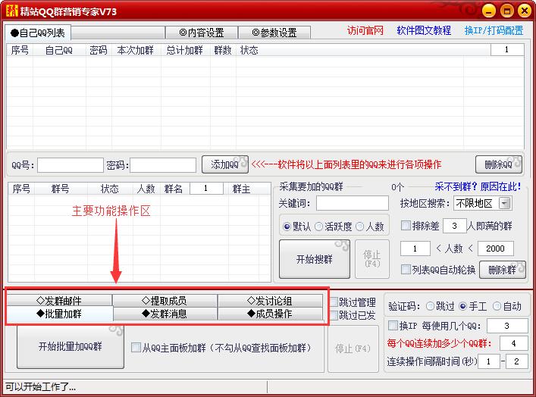Click the interval start field showing 1
This screenshot has width=536, height=397.
pos(489,361)
